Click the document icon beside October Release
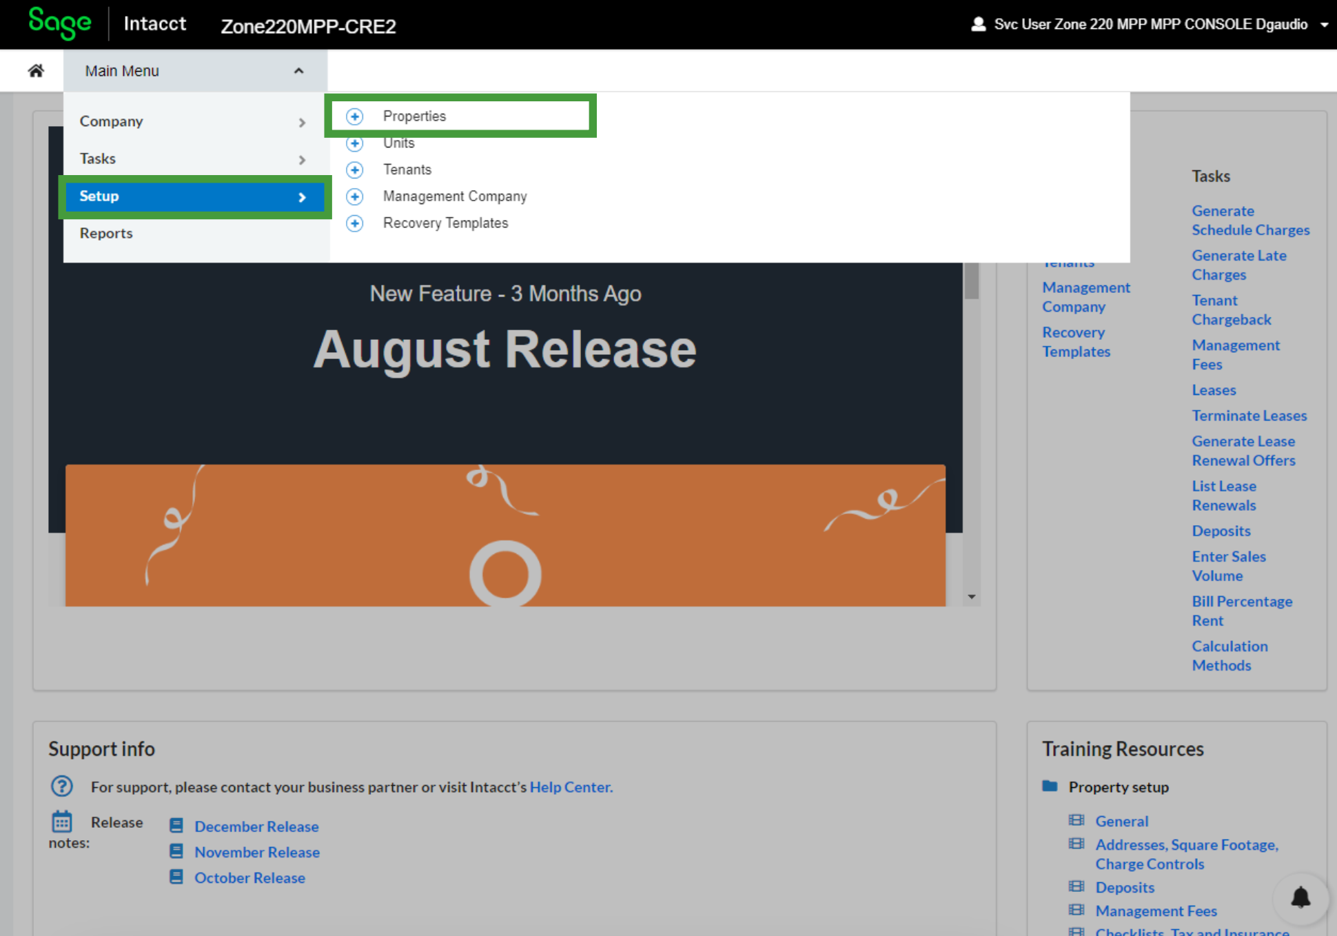The width and height of the screenshot is (1337, 936). click(176, 877)
